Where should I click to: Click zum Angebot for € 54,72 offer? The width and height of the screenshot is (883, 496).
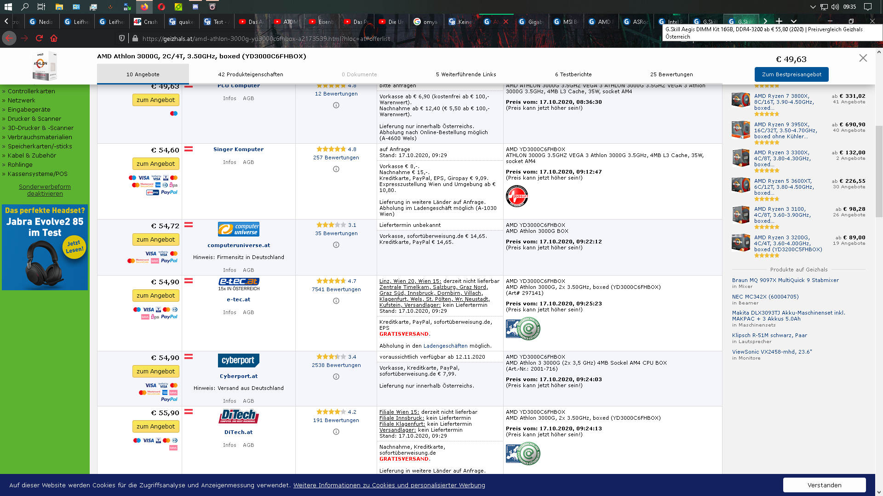tap(155, 239)
